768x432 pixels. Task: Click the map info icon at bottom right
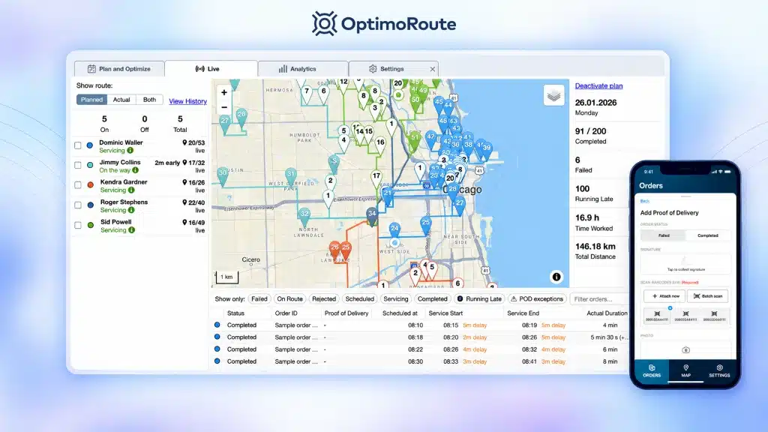(556, 277)
